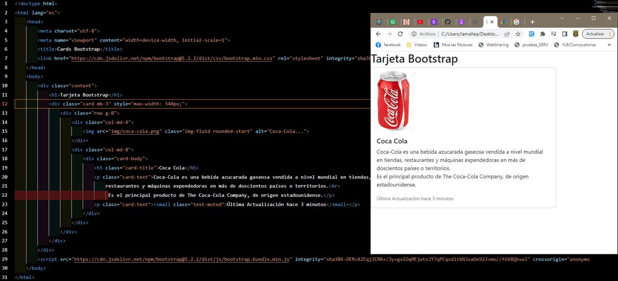The width and height of the screenshot is (618, 281).
Task: Open the Extensions puzzle piece menu
Action: (x=542, y=34)
